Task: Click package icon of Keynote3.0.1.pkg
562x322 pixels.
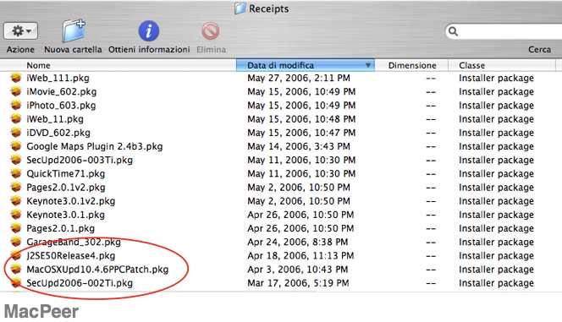Action: click(x=16, y=215)
